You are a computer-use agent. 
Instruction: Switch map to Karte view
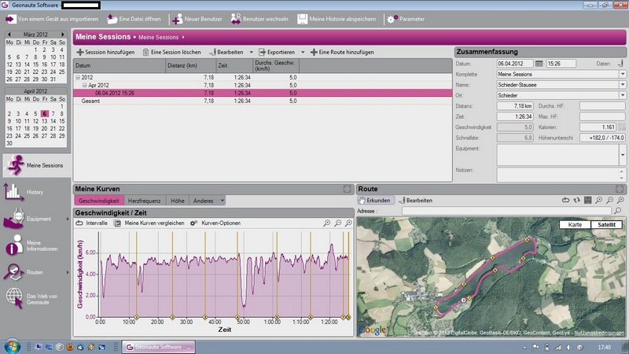[575, 224]
